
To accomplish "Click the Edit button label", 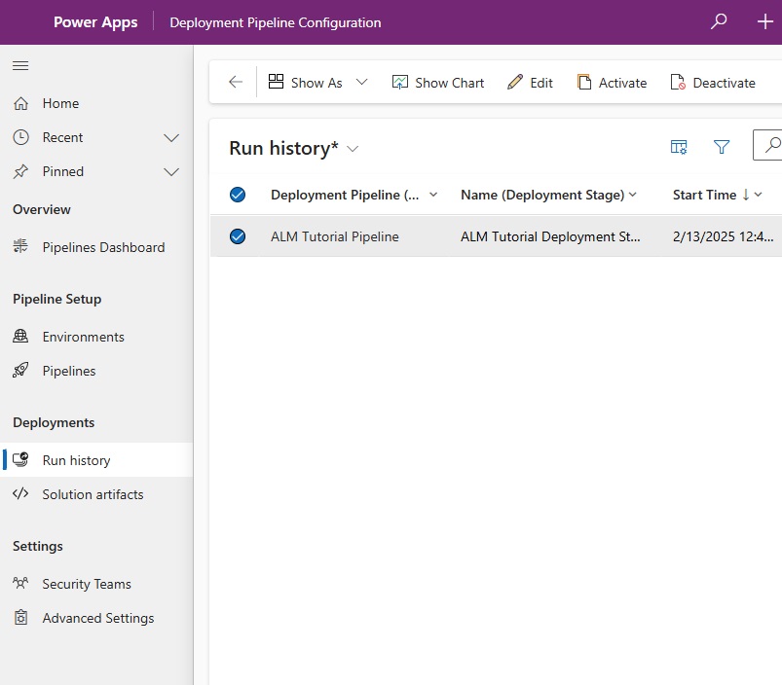I will pos(541,83).
